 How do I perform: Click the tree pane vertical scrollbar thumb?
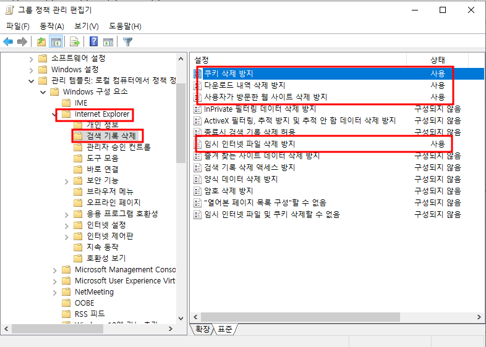(x=181, y=123)
